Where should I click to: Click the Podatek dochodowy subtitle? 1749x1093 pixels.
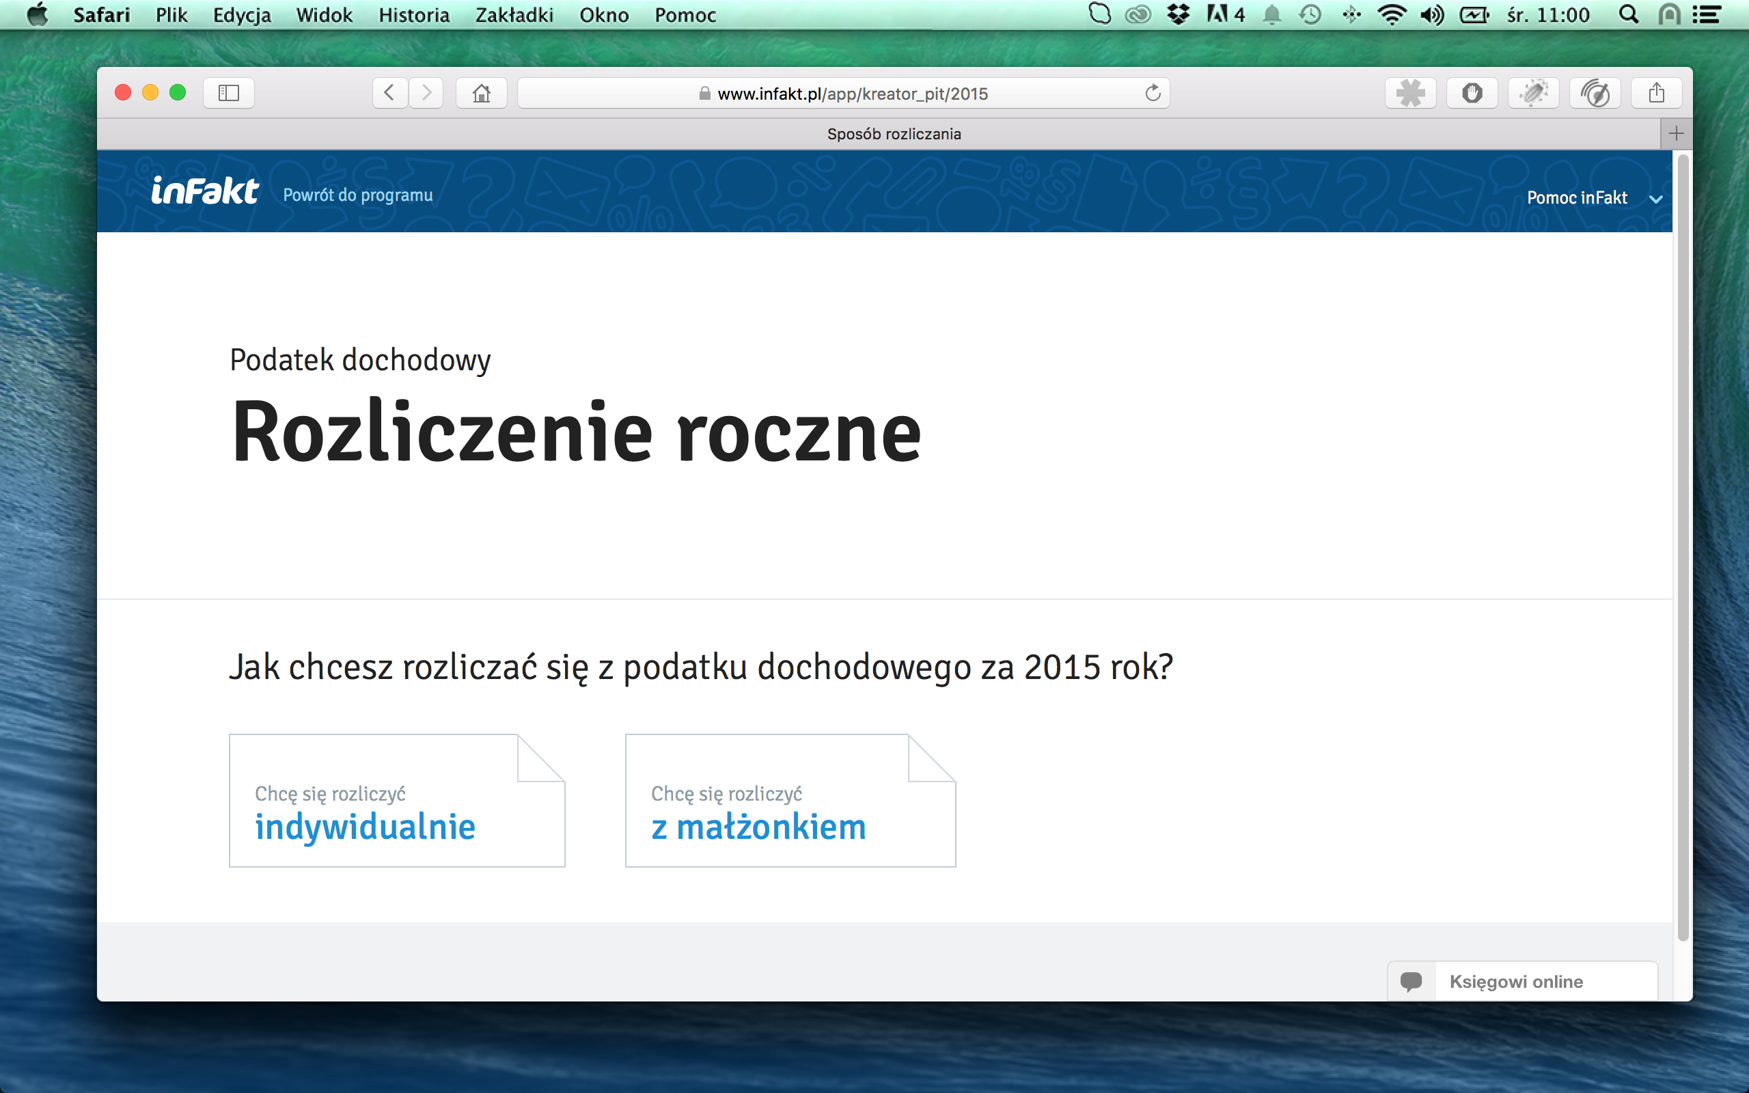click(x=360, y=359)
